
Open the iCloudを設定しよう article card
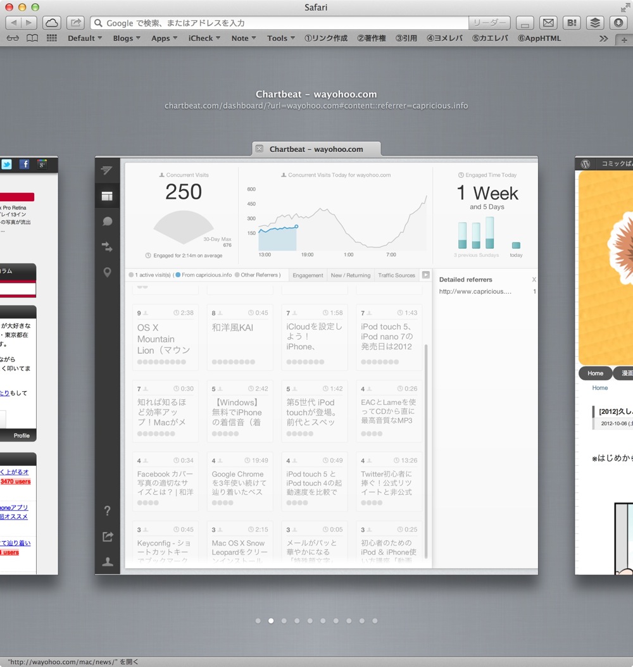point(315,337)
